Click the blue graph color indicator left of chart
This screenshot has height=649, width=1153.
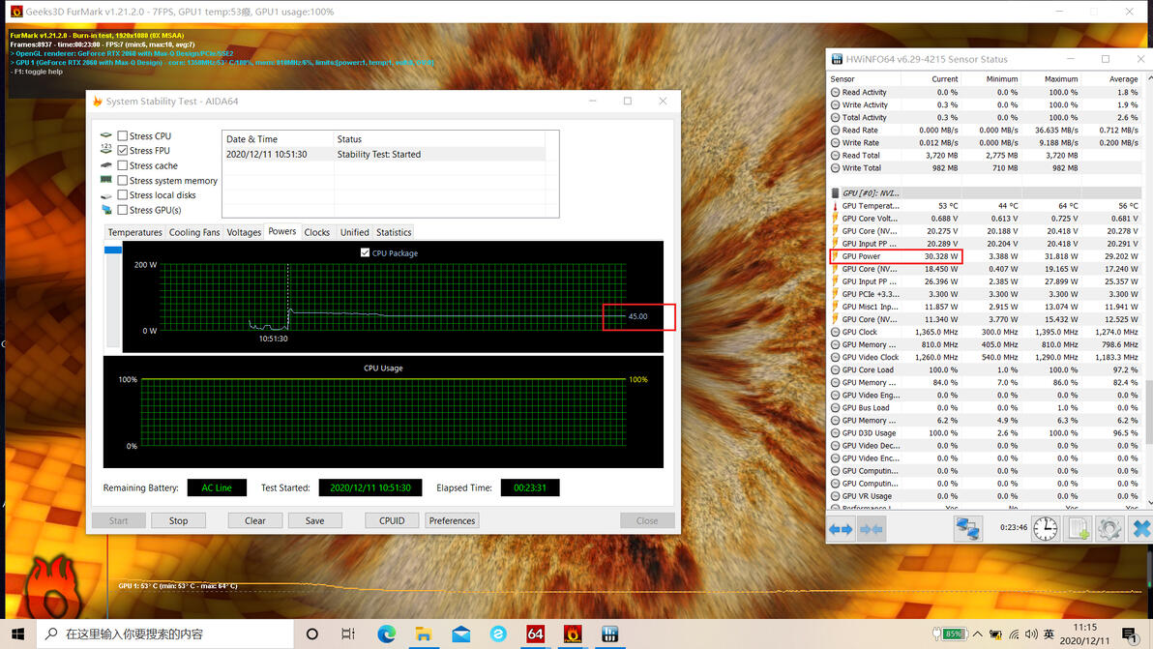(112, 250)
